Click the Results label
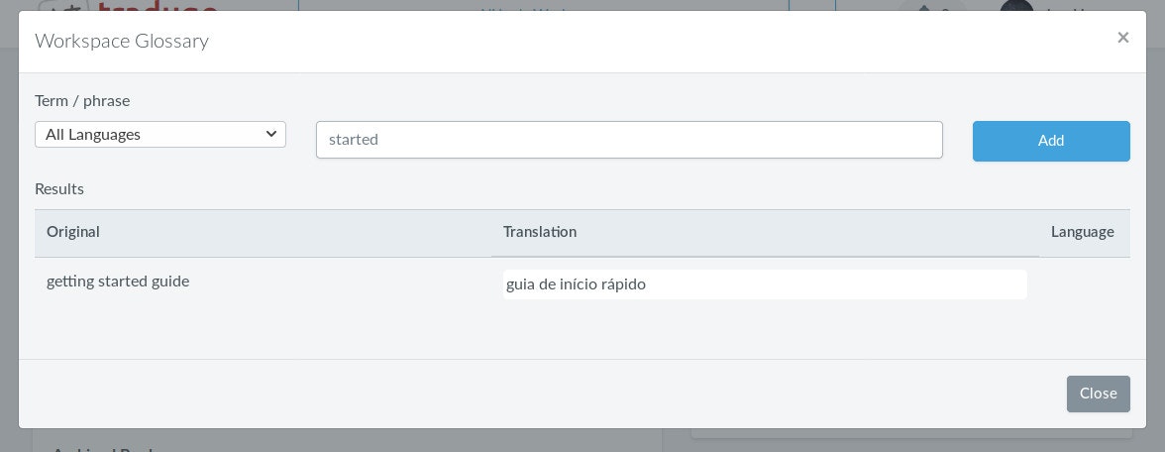The height and width of the screenshot is (452, 1165). click(x=59, y=188)
